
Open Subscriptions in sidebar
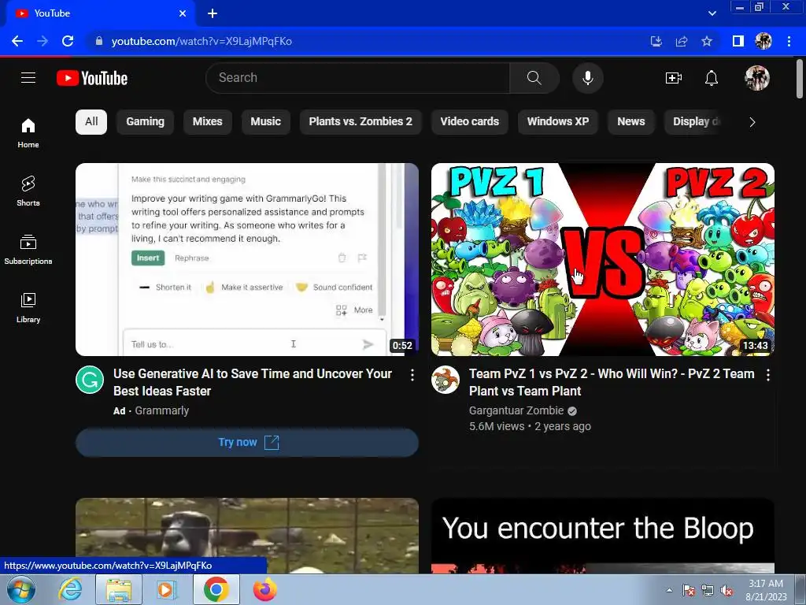coord(28,250)
